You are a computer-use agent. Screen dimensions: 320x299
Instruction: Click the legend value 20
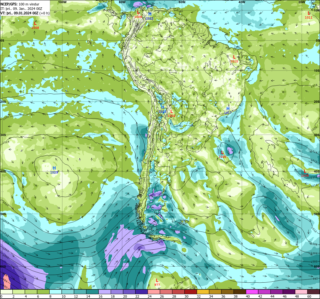[125, 296]
